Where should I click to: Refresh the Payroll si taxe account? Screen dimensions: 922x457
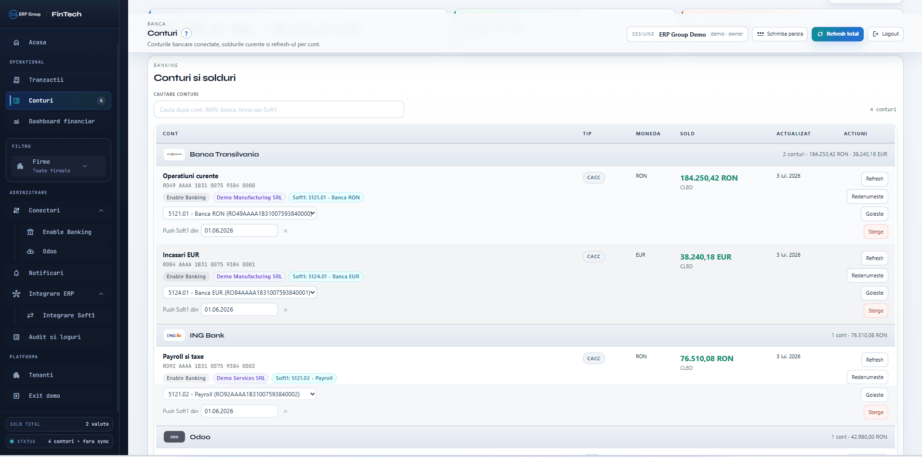pos(874,360)
